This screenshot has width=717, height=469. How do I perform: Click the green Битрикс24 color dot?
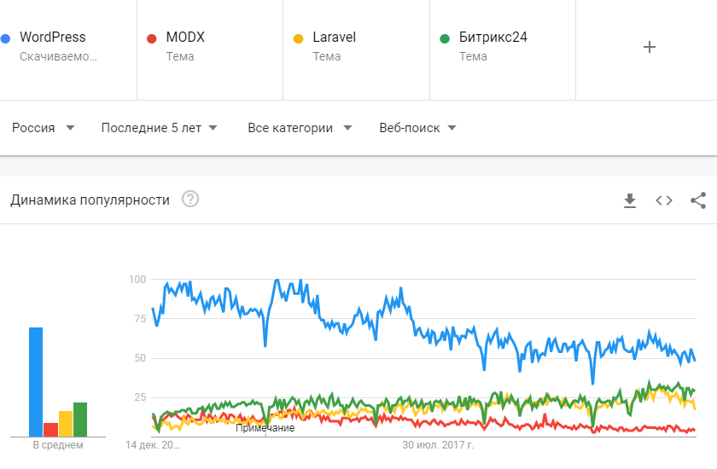445,39
